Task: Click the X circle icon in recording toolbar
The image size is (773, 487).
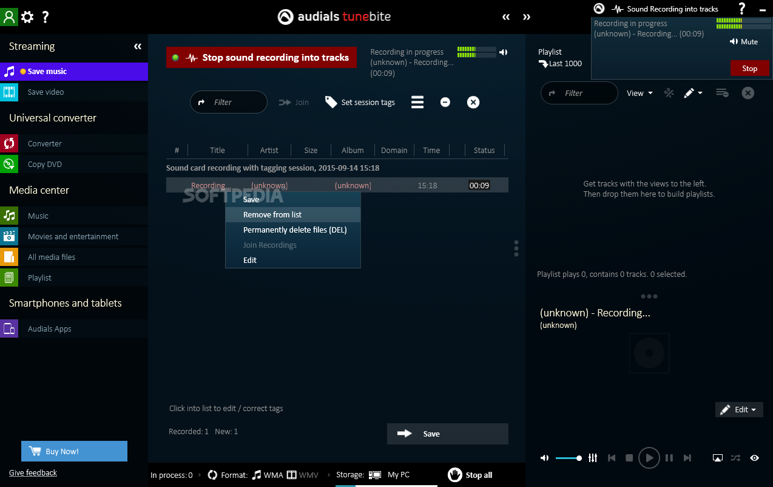Action: 473,102
